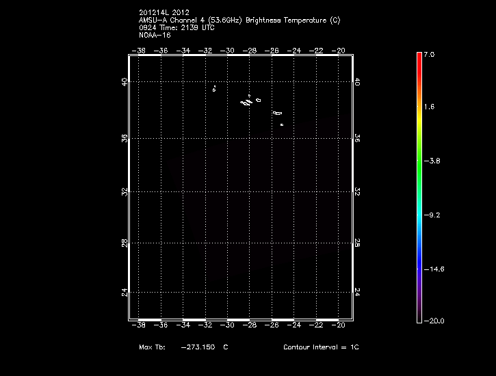Select the -20.0 color scale minimum label

tap(433, 321)
